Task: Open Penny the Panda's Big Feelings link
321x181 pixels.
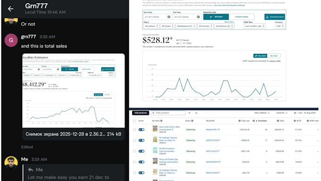Action: (169, 161)
